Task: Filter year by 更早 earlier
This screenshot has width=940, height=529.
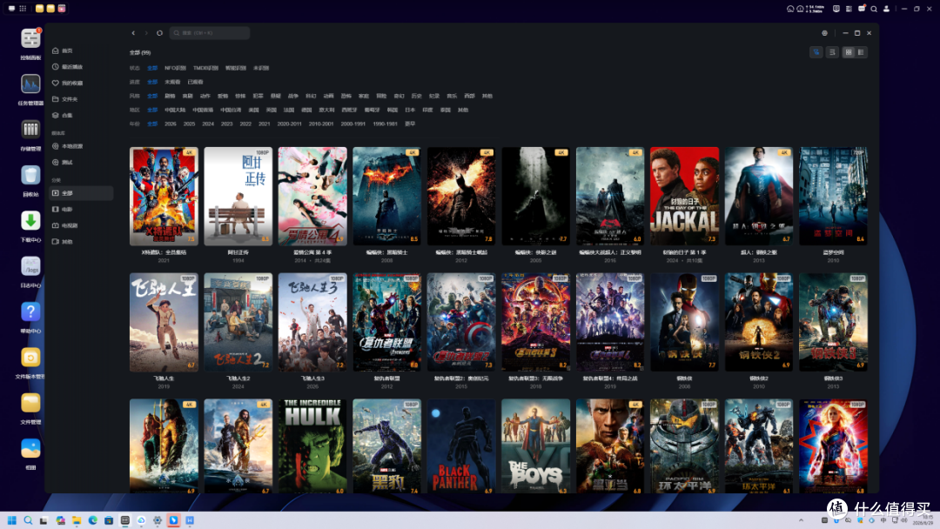Action: pyautogui.click(x=410, y=124)
